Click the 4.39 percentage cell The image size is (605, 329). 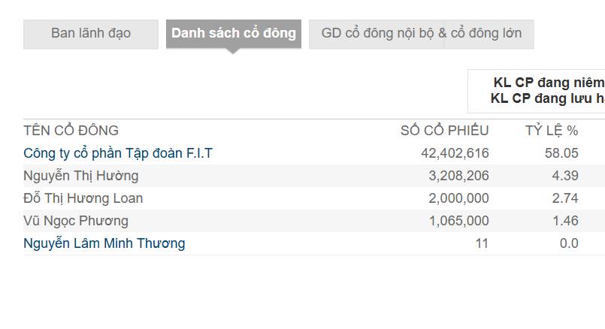pyautogui.click(x=565, y=176)
